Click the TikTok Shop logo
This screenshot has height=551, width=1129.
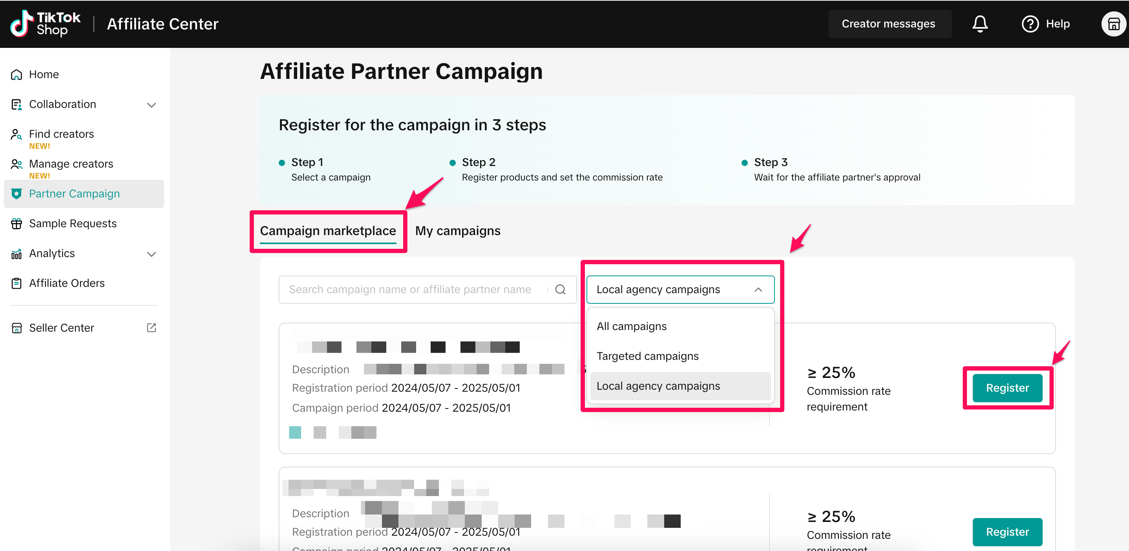45,24
